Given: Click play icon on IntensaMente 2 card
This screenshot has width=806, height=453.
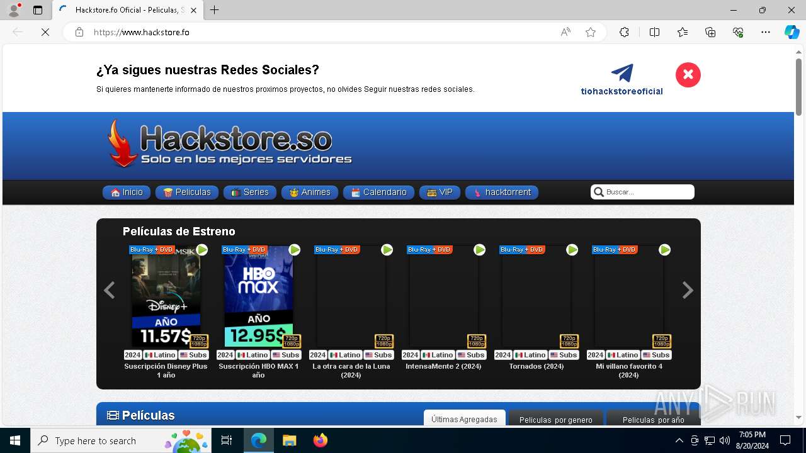Looking at the screenshot, I should point(480,250).
